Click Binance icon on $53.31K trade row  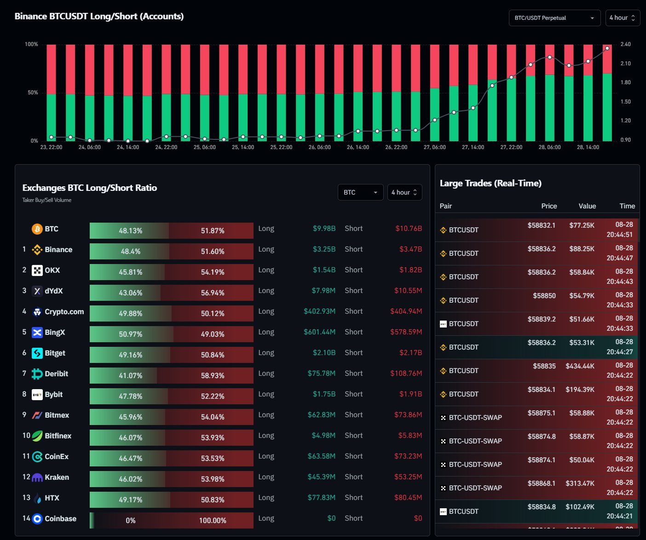pyautogui.click(x=444, y=347)
